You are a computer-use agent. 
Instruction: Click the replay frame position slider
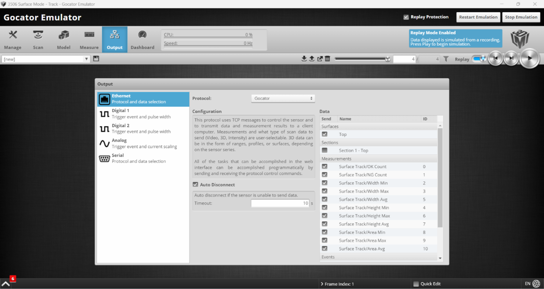[x=362, y=59]
